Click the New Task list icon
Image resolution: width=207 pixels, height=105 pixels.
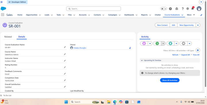(157, 43)
